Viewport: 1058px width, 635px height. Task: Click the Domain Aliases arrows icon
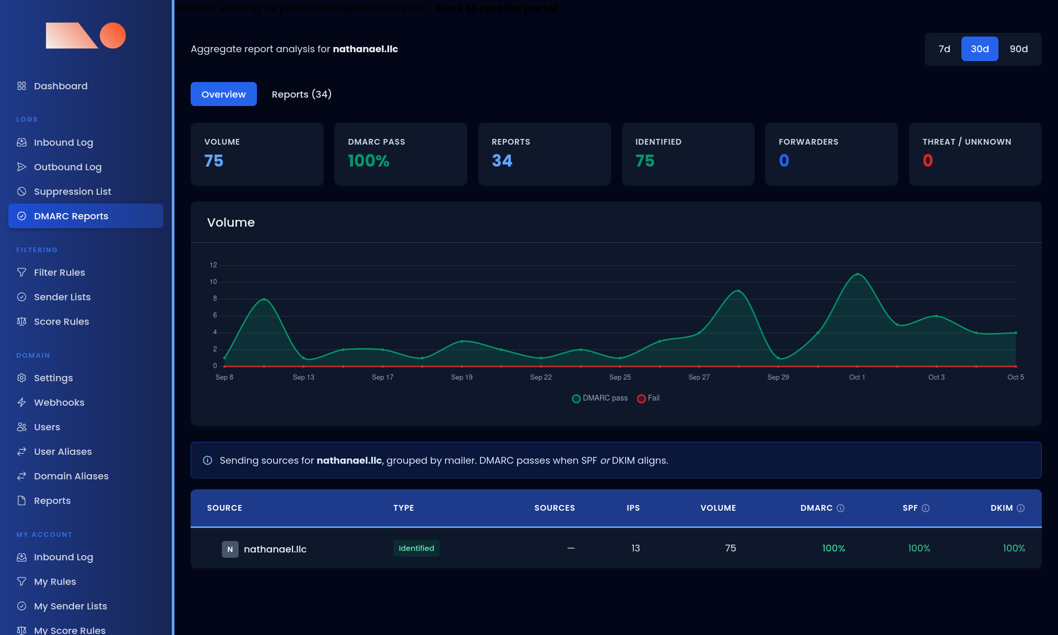point(21,476)
